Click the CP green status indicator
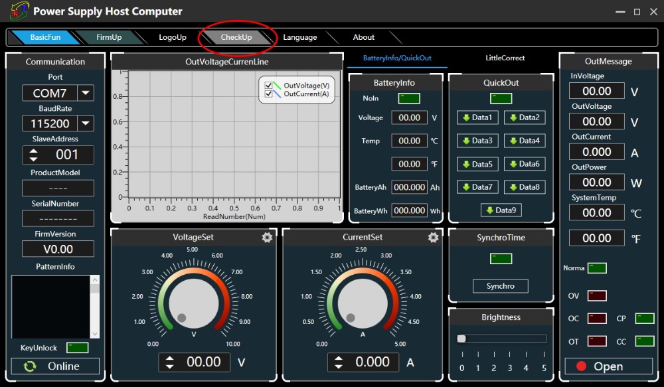The height and width of the screenshot is (387, 664). tap(645, 319)
